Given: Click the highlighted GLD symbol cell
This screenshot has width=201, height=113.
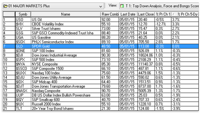Looking at the screenshot, I should [x=23, y=46].
